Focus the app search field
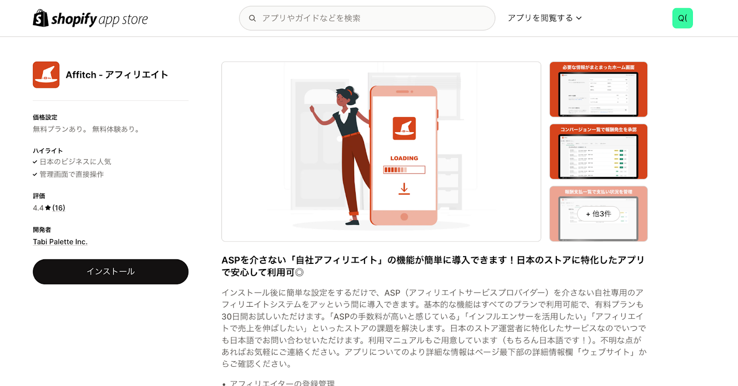Screen dimensions: 738x386 pos(367,18)
